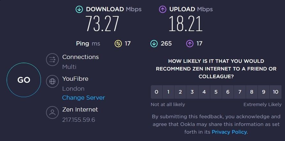Choose rating 5 on the scale
The width and height of the screenshot is (285, 141).
tap(216, 92)
